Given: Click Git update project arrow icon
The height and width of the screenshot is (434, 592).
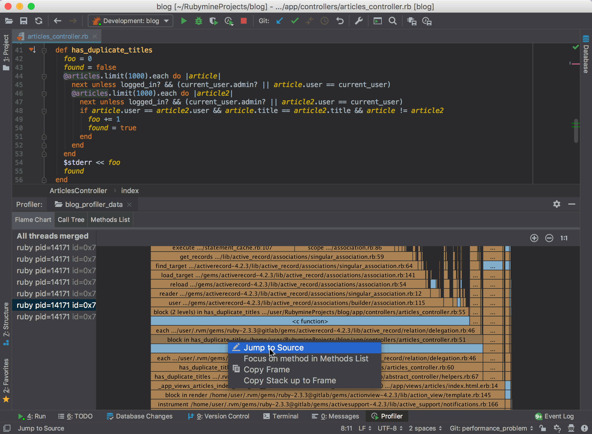Looking at the screenshot, I should pos(280,21).
